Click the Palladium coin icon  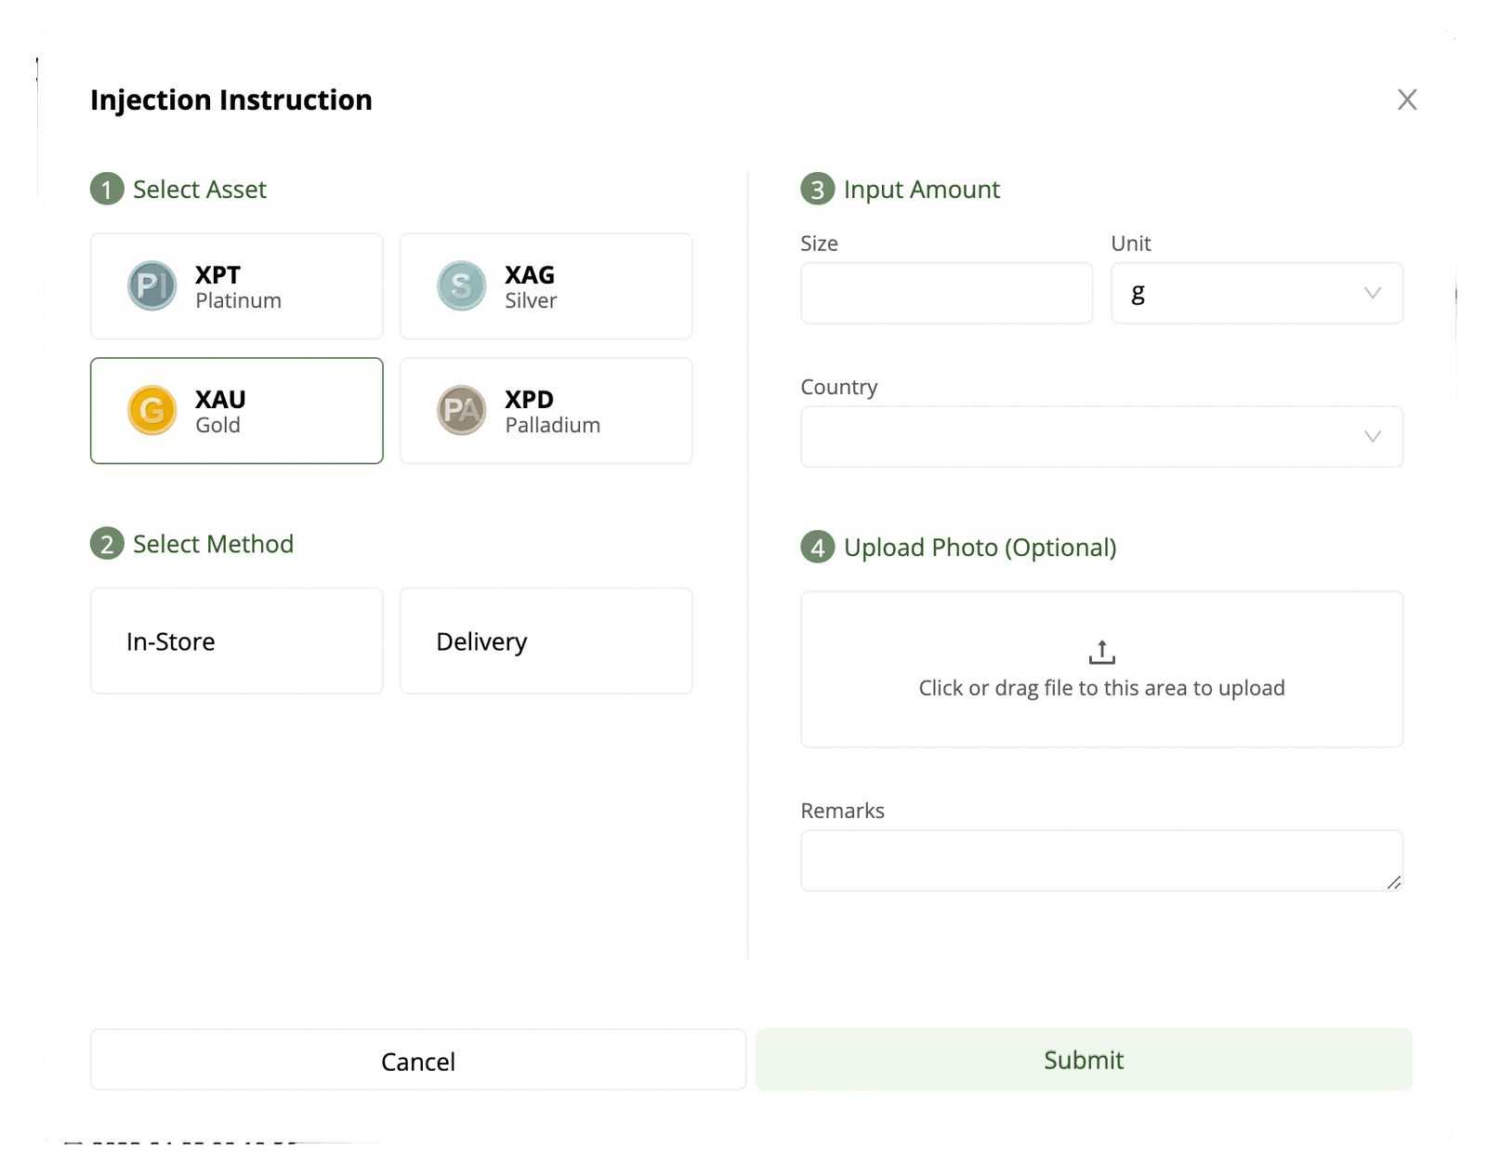(461, 410)
